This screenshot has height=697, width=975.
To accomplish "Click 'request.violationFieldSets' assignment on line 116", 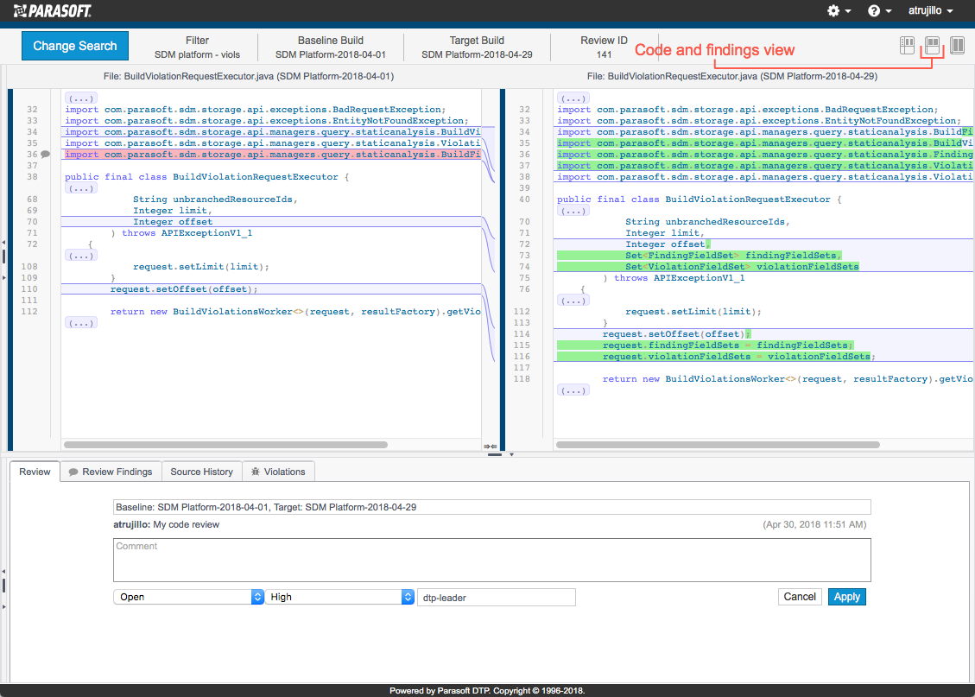I will (738, 357).
